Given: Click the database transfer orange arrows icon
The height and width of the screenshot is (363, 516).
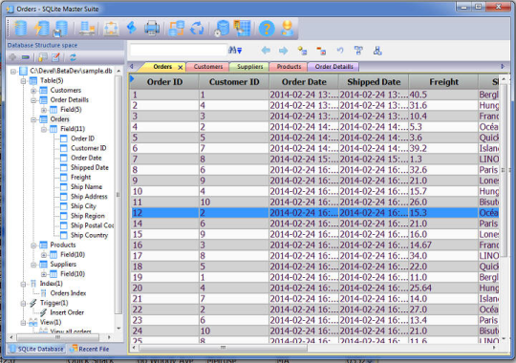Looking at the screenshot, I should click(177, 28).
